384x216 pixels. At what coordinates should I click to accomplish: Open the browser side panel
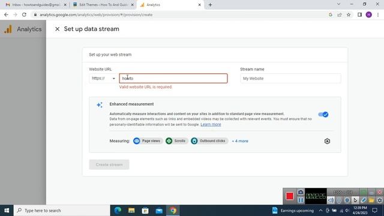359,14
